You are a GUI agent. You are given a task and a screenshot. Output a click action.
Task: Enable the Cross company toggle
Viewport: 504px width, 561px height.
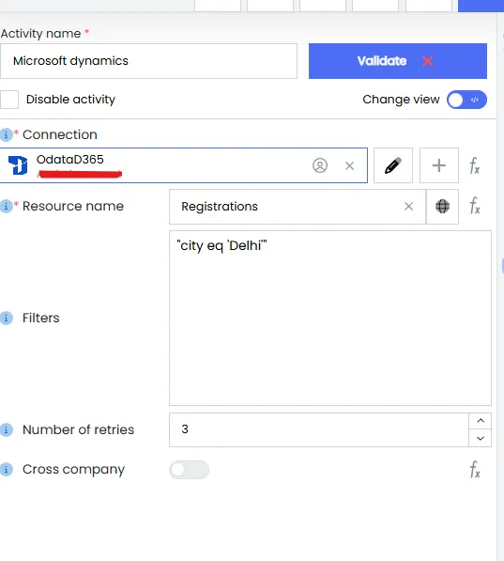(189, 470)
